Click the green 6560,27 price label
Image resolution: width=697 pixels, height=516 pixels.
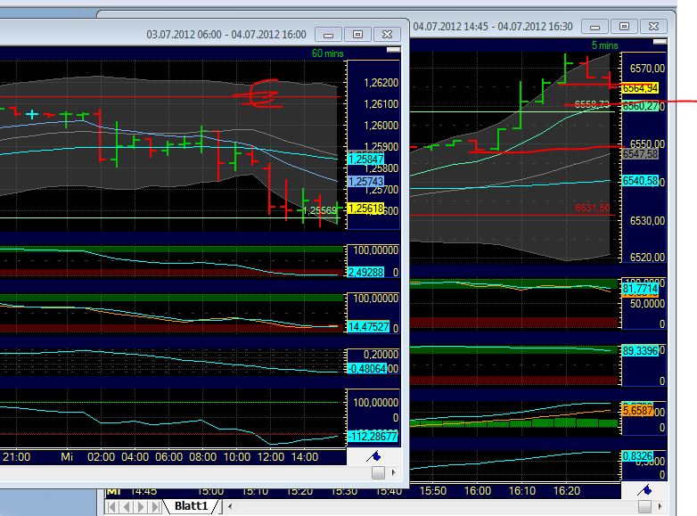click(640, 106)
